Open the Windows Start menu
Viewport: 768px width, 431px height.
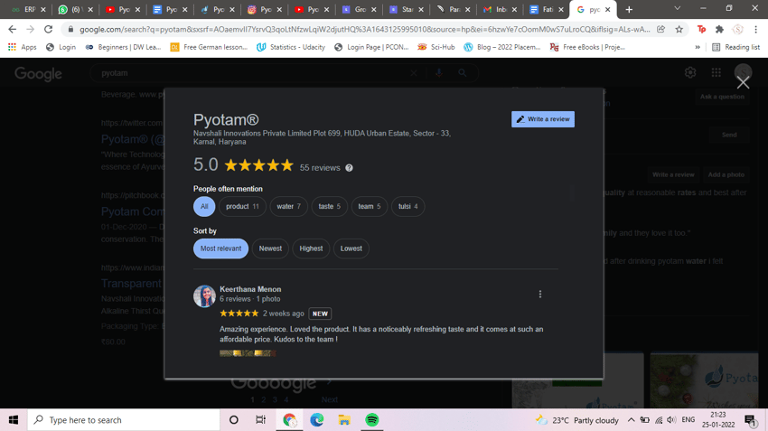[14, 420]
